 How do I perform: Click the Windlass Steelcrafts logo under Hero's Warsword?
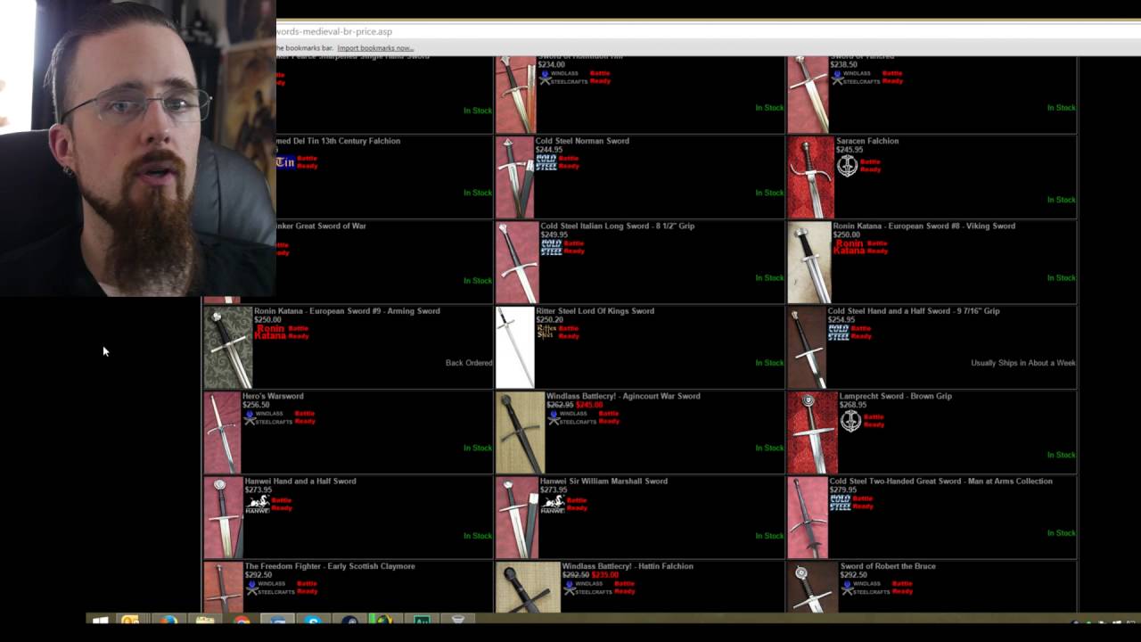tap(267, 417)
